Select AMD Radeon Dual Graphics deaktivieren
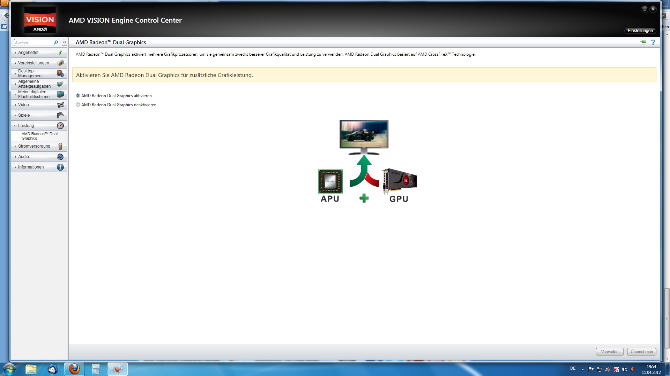 pos(78,105)
